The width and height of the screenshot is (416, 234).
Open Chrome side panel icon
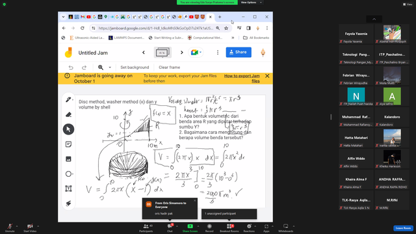[x=248, y=28]
